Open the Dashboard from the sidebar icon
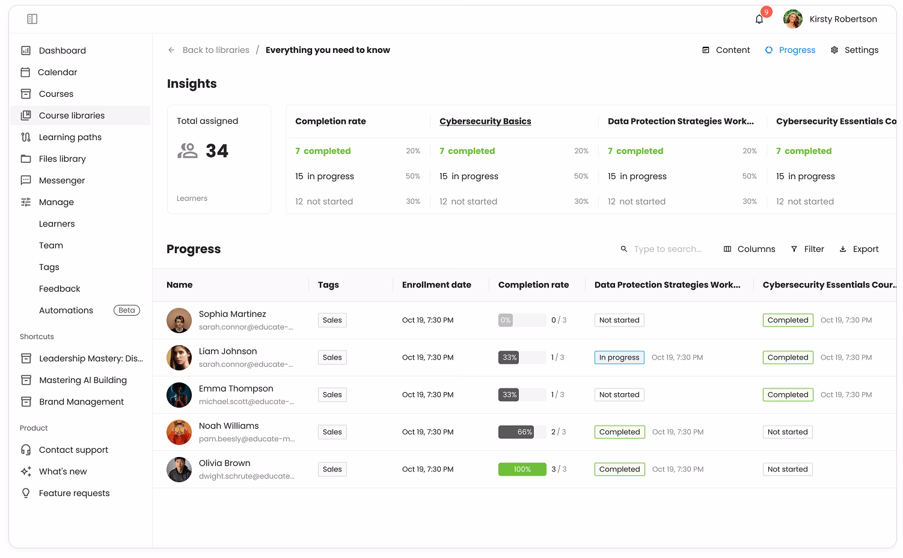Viewport: 903px width, 558px height. pyautogui.click(x=26, y=51)
